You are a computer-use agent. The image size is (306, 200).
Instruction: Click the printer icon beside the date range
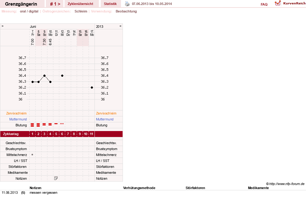pos(127,4)
